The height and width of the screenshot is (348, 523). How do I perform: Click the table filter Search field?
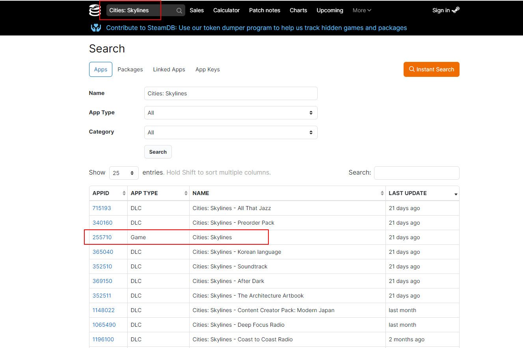[x=417, y=173]
